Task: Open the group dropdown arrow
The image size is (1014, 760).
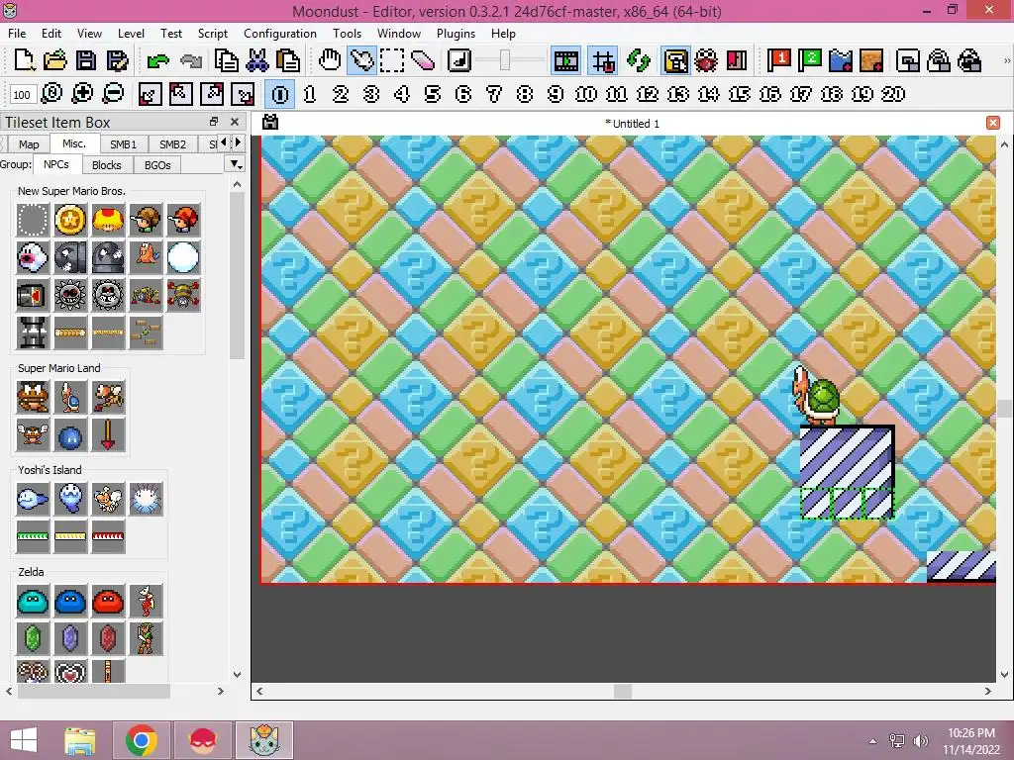Action: click(x=236, y=164)
